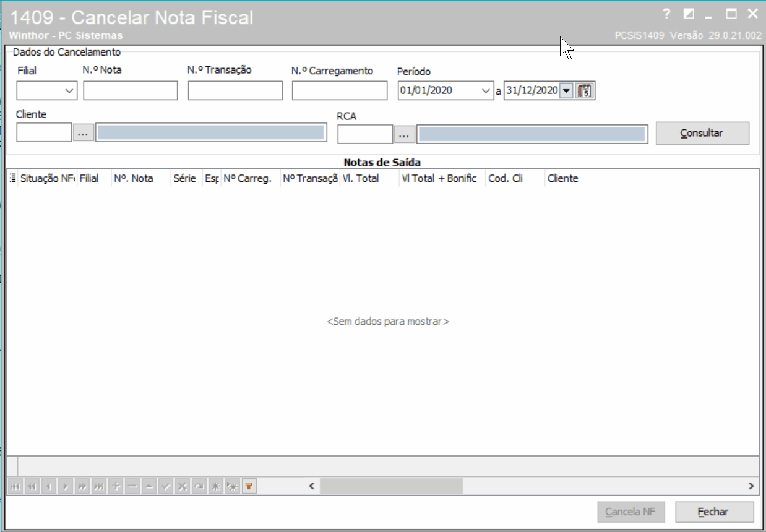Screen dimensions: 766x532
Task: Sort by Nº Transação column header
Action: coord(310,178)
